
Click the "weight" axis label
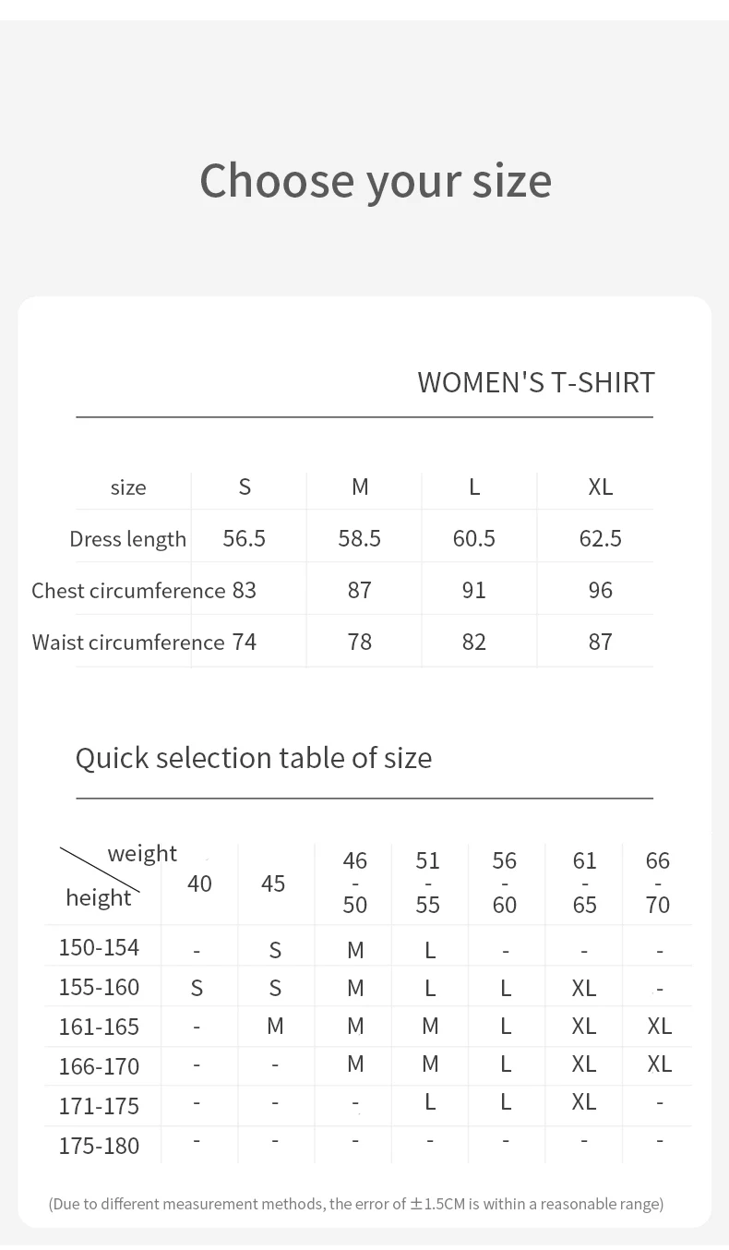[142, 853]
